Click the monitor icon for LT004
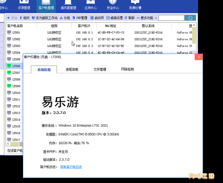The width and height of the screenshot is (223, 183). click(x=9, y=52)
